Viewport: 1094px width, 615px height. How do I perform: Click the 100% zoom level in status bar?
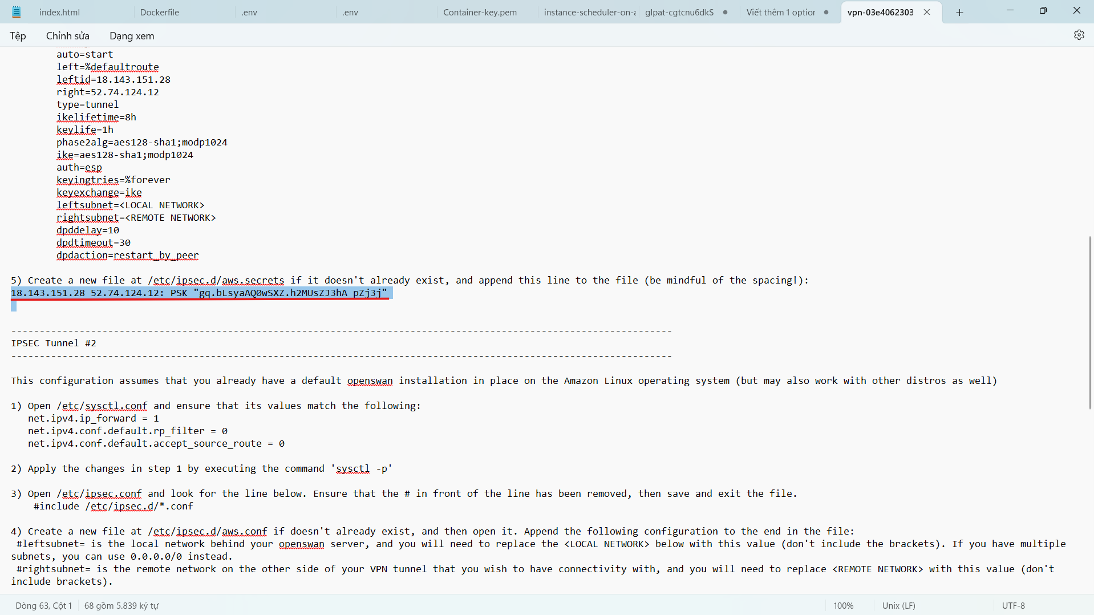(844, 605)
